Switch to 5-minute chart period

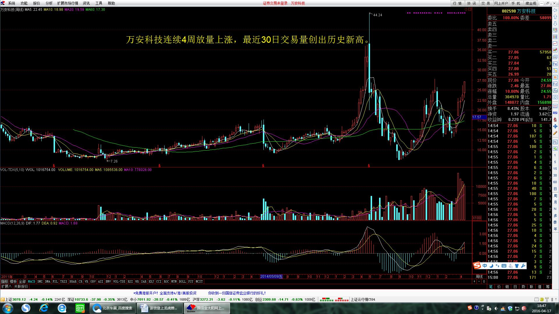click(x=555, y=162)
